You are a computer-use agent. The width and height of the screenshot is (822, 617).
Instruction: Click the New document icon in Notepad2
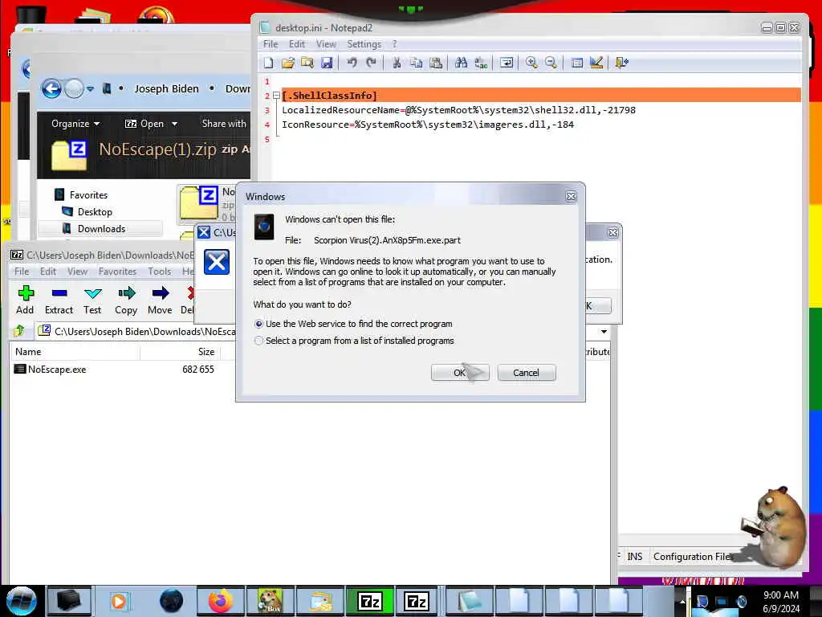269,63
